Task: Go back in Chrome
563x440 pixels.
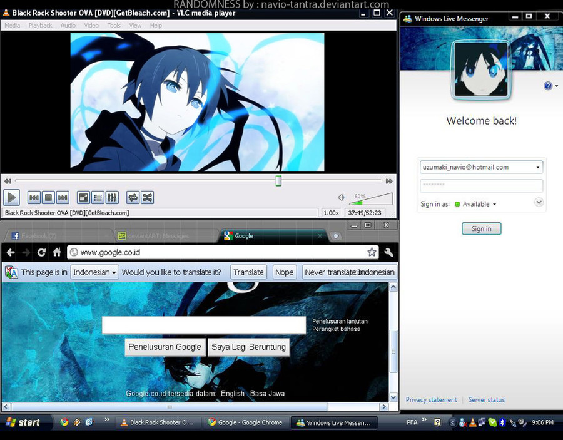Action: pos(11,252)
